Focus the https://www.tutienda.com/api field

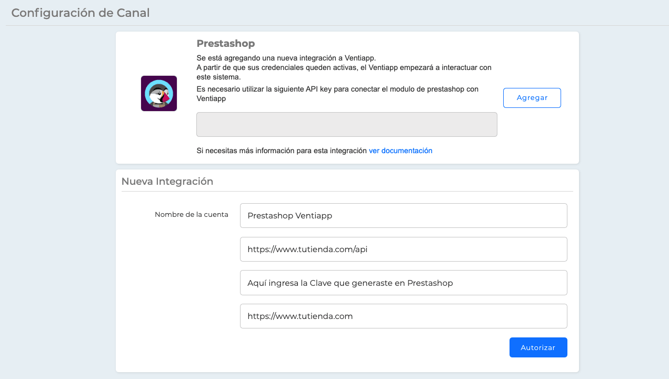[x=404, y=249]
